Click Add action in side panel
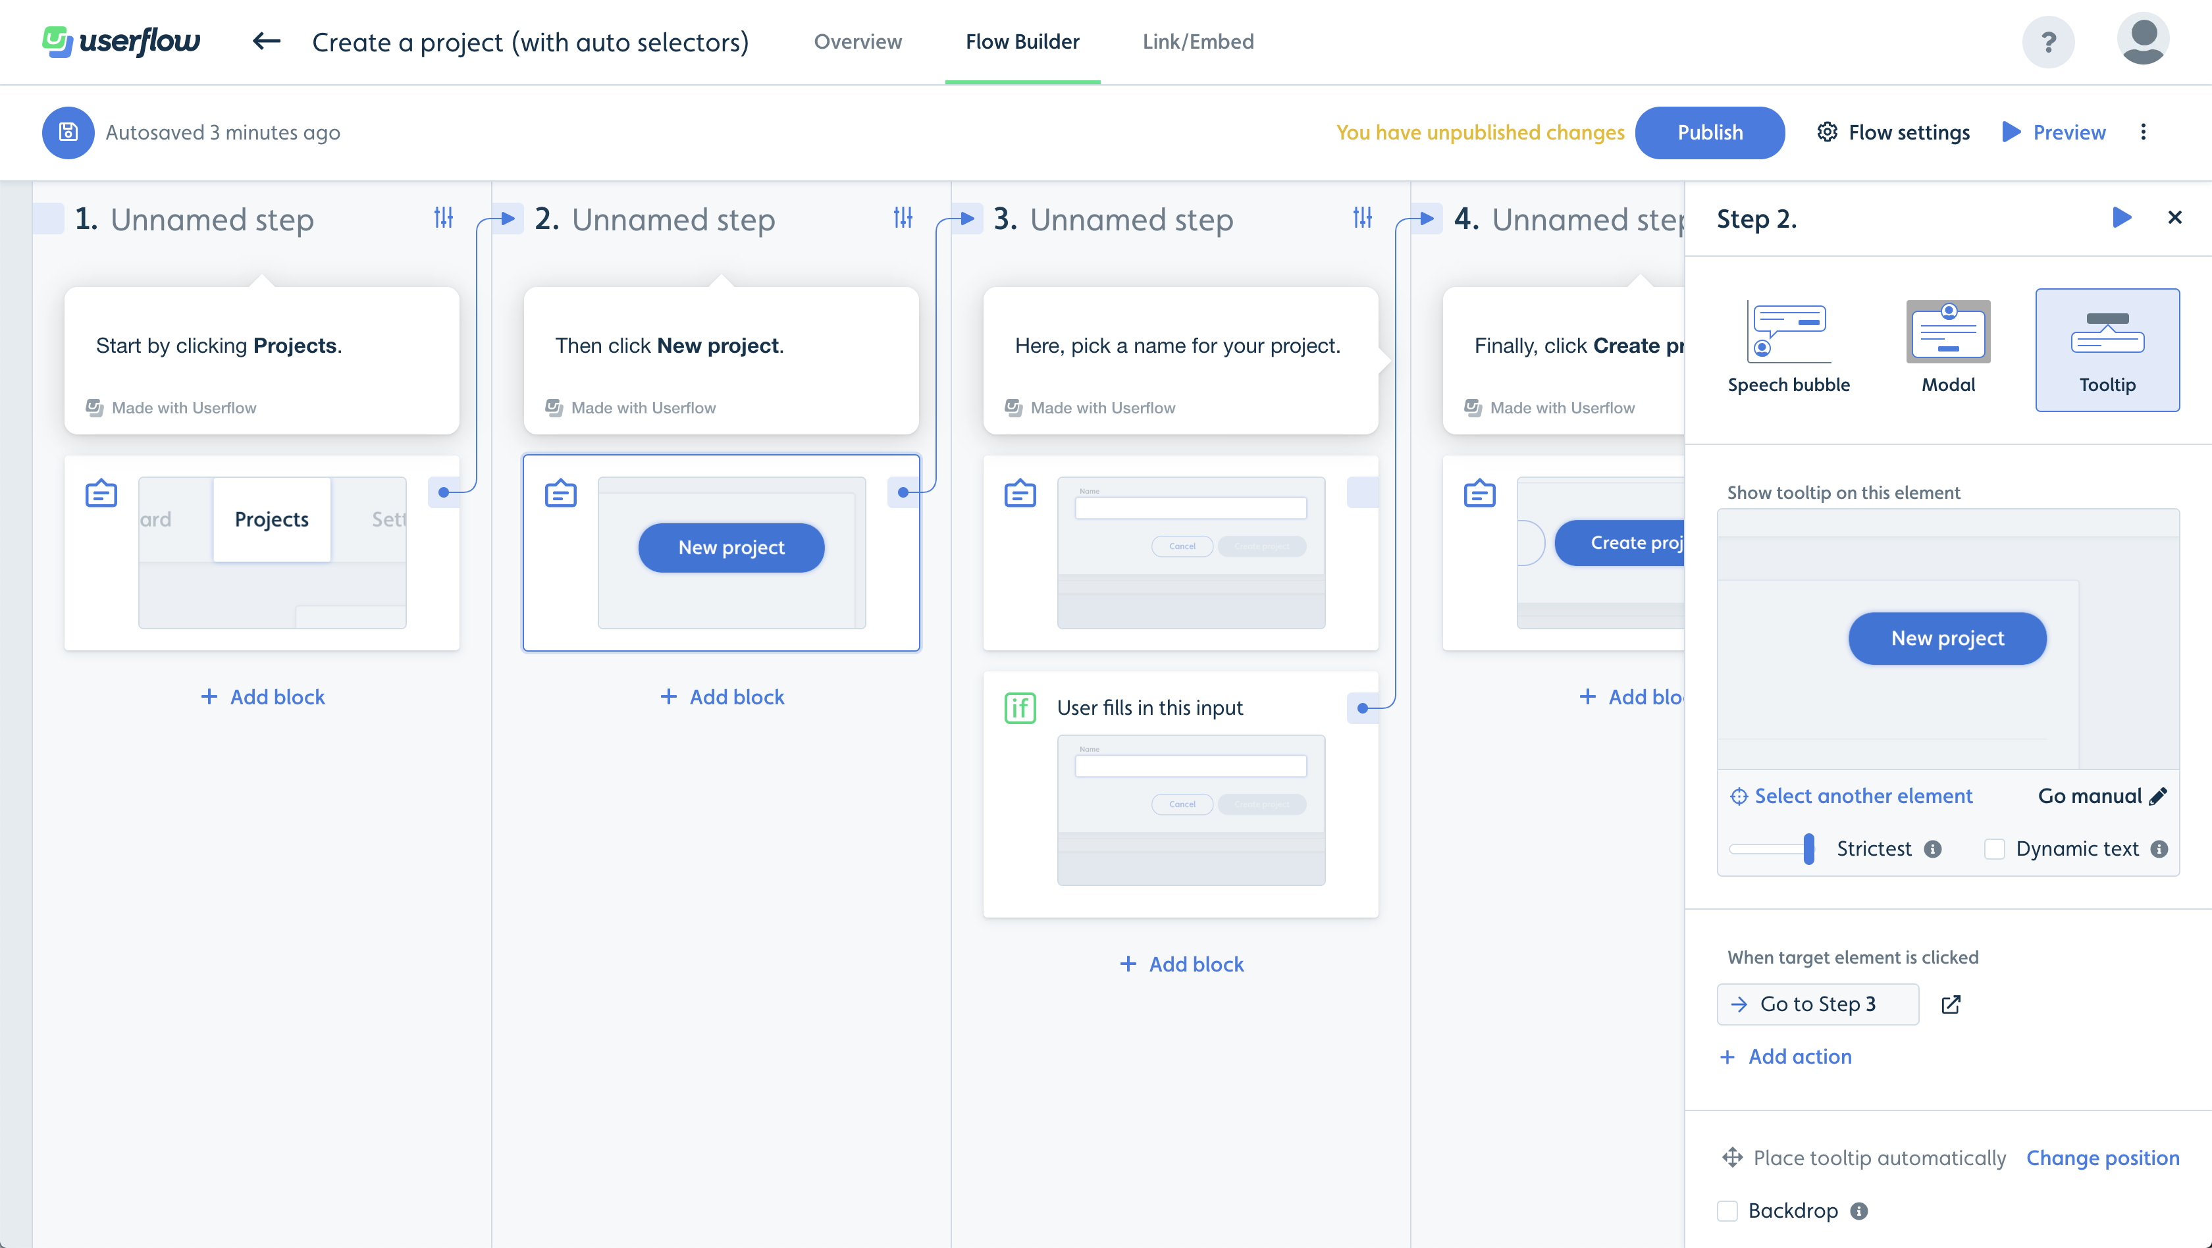This screenshot has height=1248, width=2212. [x=1786, y=1056]
